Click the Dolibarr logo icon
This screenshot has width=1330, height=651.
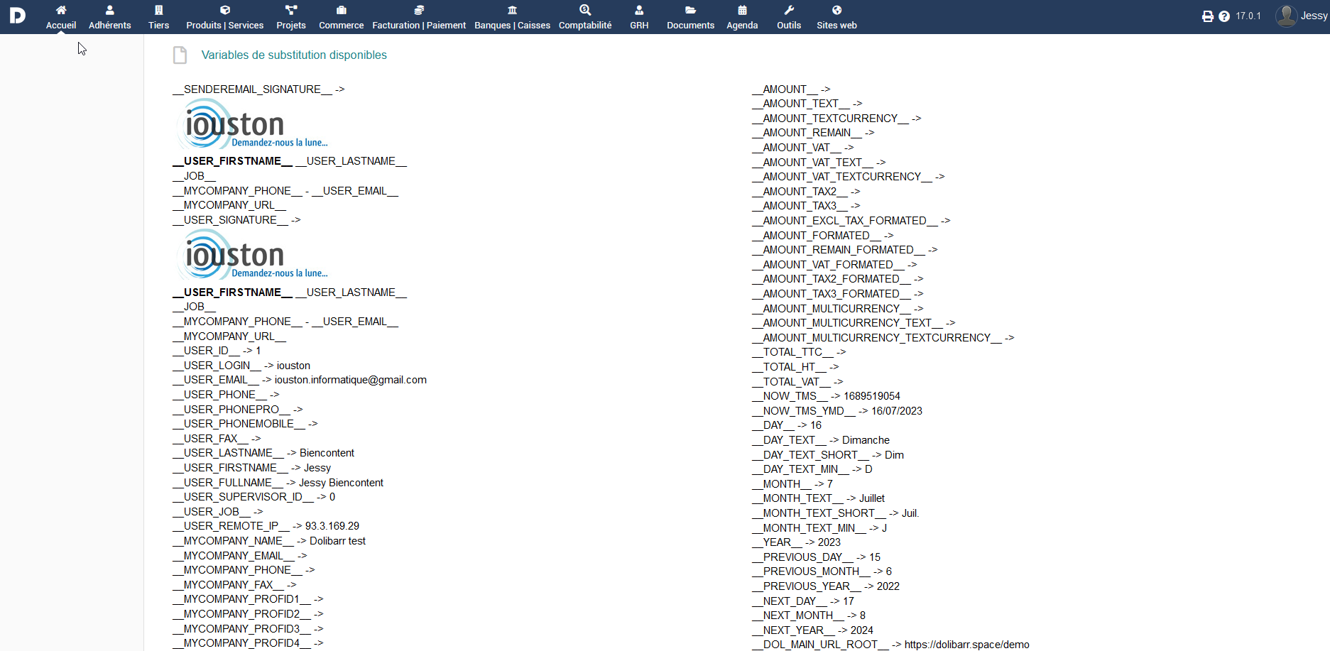(x=18, y=16)
